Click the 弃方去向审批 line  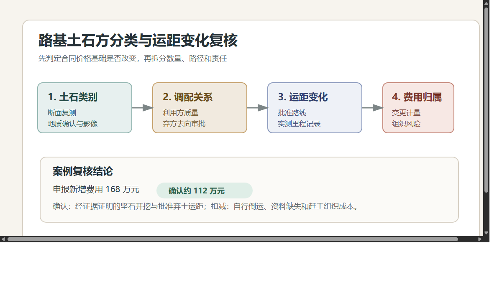184,124
